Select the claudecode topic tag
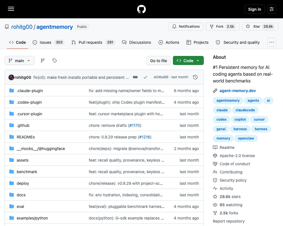Image resolution: width=283 pixels, height=226 pixels. pos(245,110)
